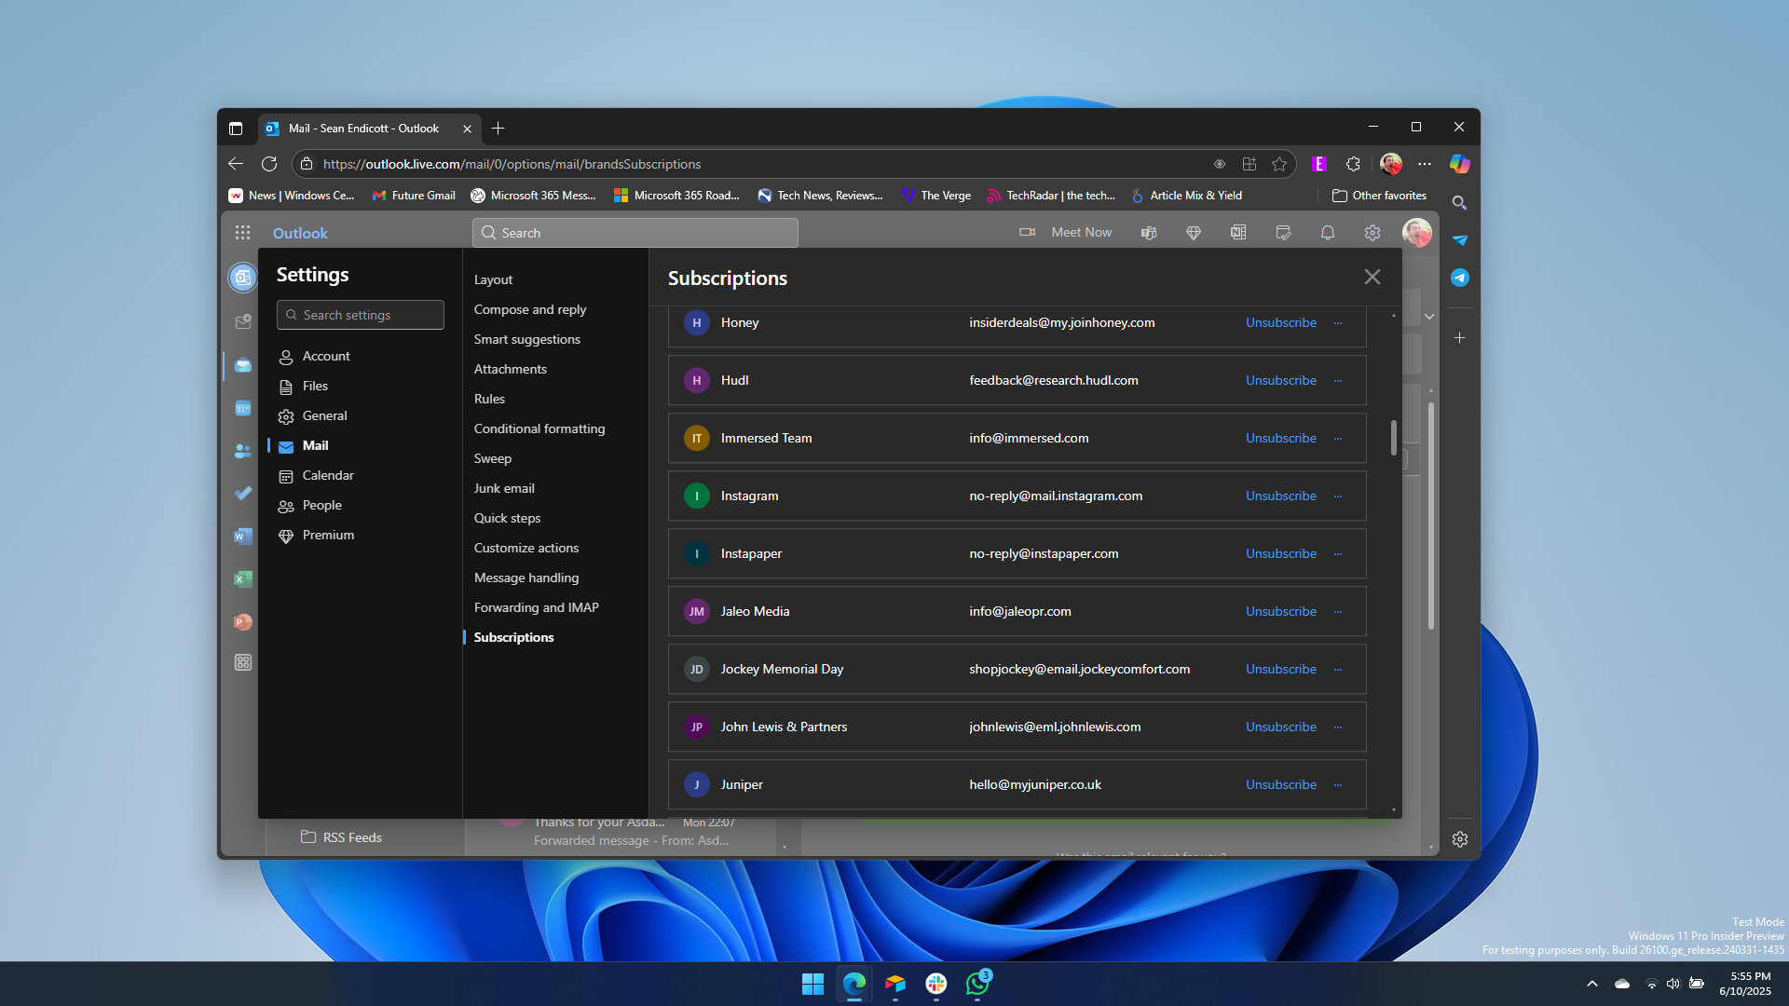The image size is (1789, 1006).
Task: Click the settings gear in Outlook header
Action: (x=1372, y=233)
